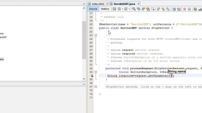Screen dimensions: 202x113
Task: Click the 'String name' parameter tooltip
Action: tap(177, 72)
